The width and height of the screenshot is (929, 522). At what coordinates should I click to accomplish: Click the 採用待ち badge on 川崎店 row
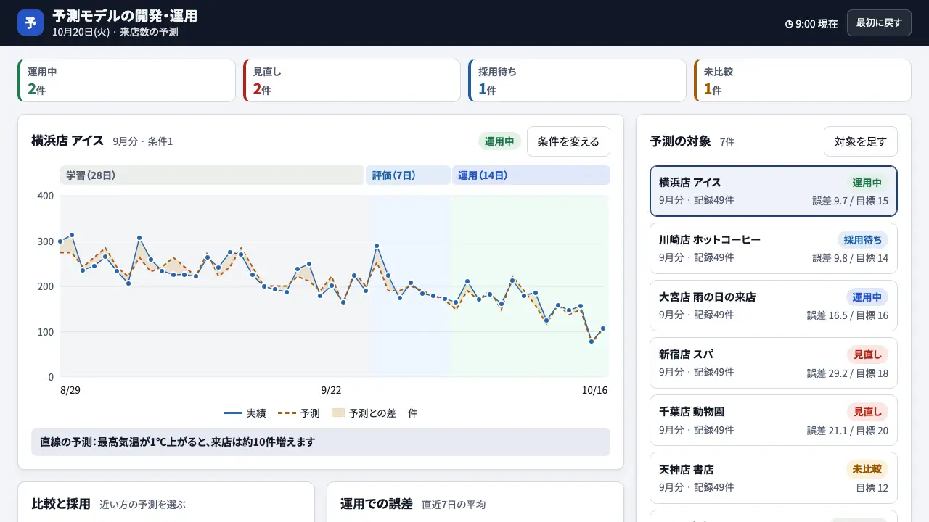(x=863, y=240)
